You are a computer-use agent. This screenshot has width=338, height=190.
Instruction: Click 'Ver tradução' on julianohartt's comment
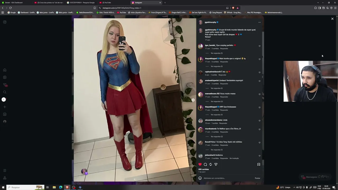pyautogui.click(x=234, y=158)
